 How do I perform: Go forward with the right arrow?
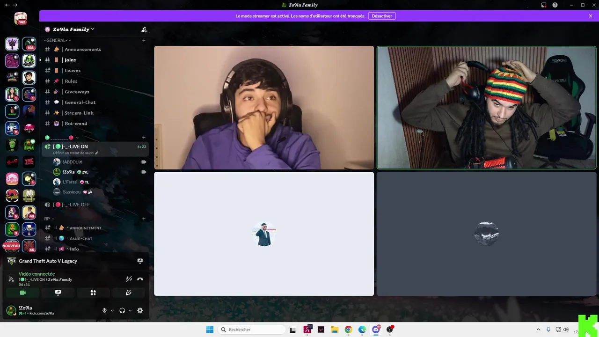tap(15, 5)
